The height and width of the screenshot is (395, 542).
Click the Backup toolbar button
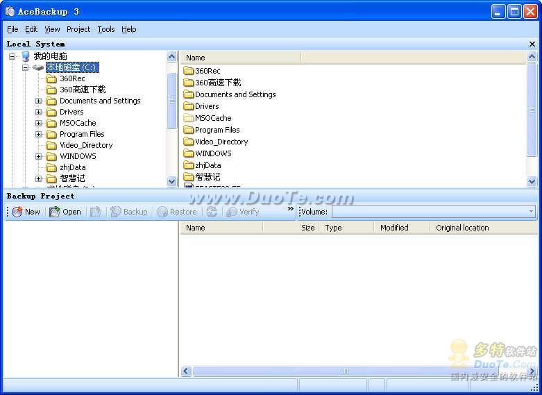coord(129,212)
